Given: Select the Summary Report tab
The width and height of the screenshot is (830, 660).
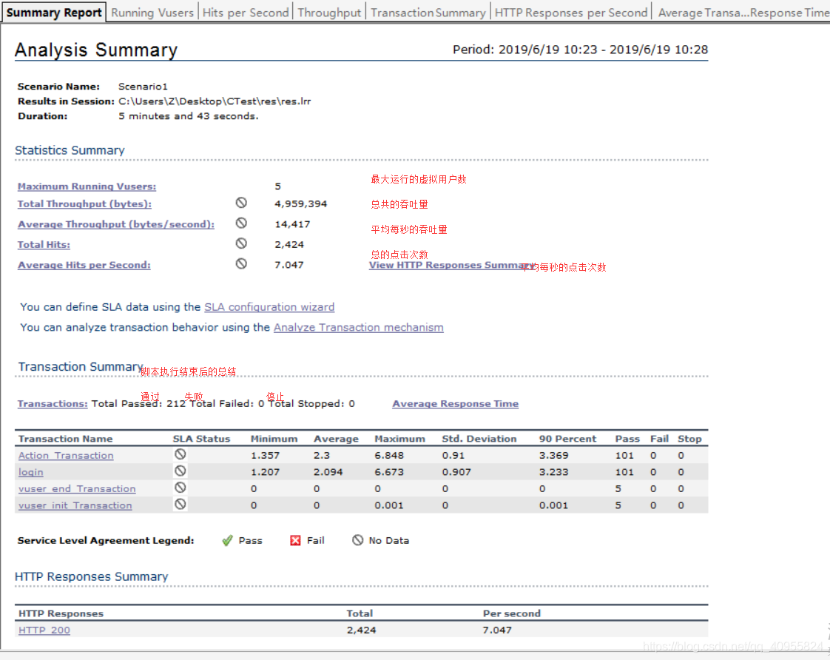Looking at the screenshot, I should (53, 13).
